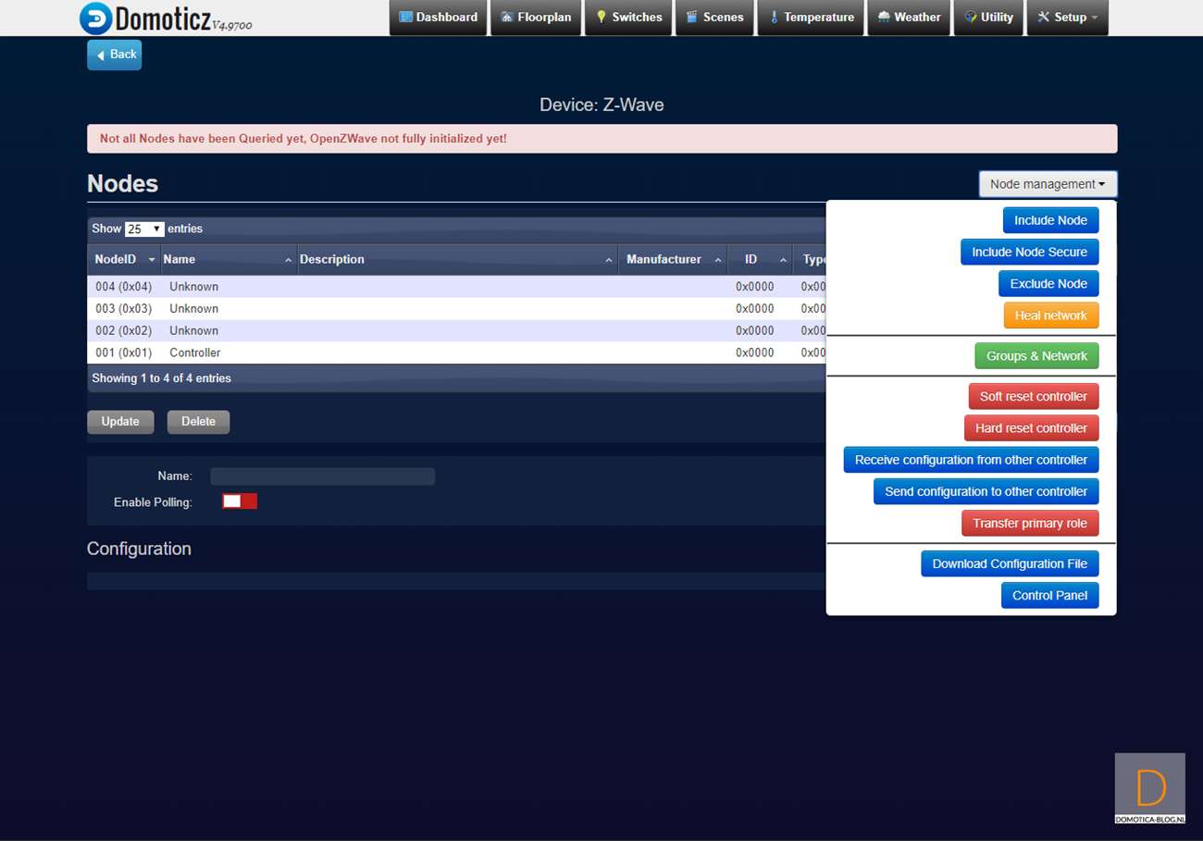Choose Include Node Secure

[x=1029, y=252]
